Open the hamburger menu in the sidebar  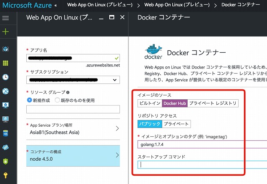(x=5, y=18)
